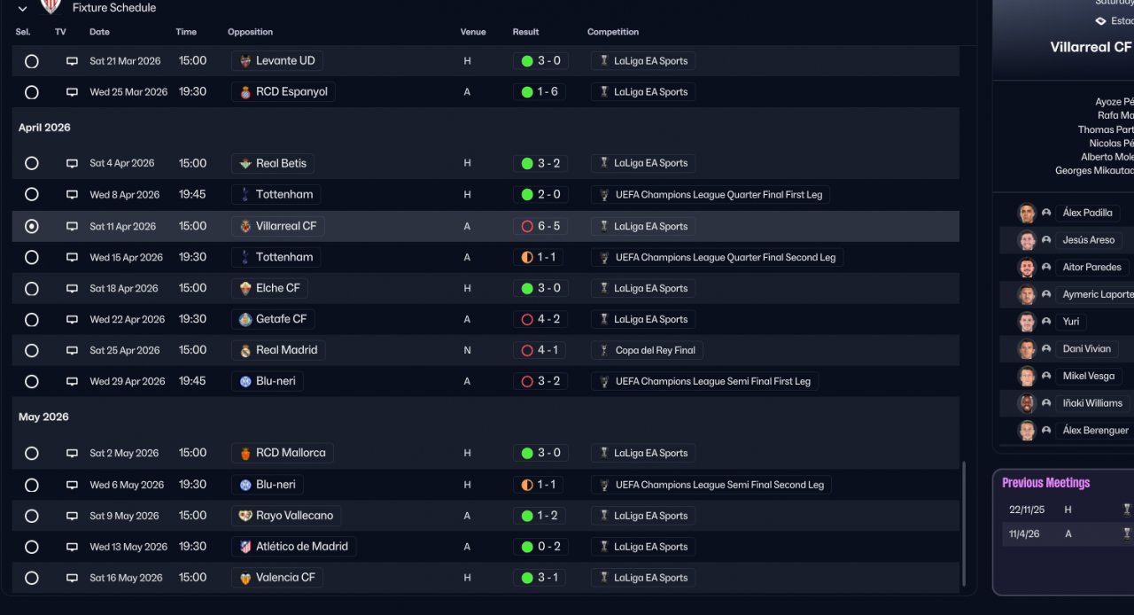Click the RCD Espanyol club badge icon
The height and width of the screenshot is (615, 1134).
245,92
